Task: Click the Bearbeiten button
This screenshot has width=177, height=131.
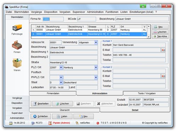Action: pos(41,104)
